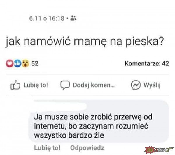
Task: Click the blue thumbs-up reaction icon
Action: point(17,63)
